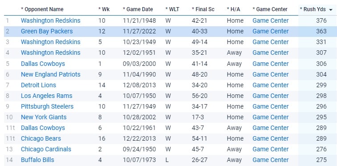337x166 pixels.
Task: Open Green Bay Packers opponent link
Action: point(47,31)
